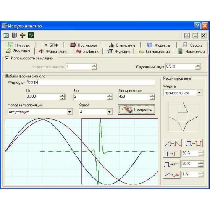This screenshot has height=210, width=210.
Task: Open the Форма shape dropdown
Action: coord(199,93)
